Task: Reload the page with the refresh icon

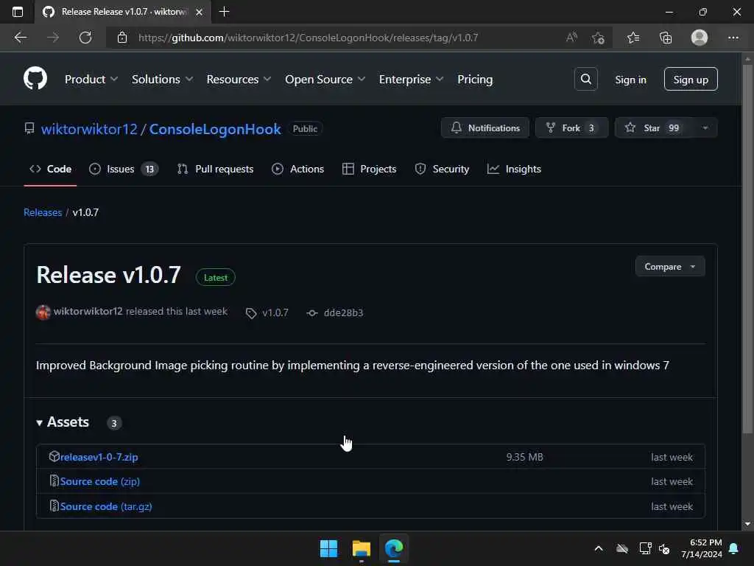Action: click(85, 38)
